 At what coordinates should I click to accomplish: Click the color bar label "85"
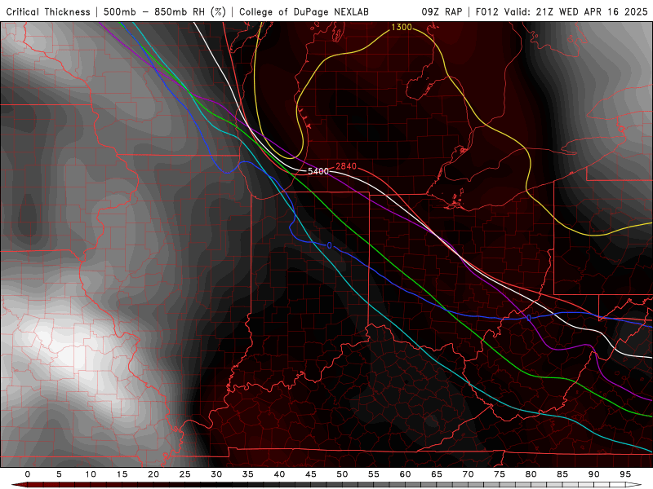coord(562,474)
